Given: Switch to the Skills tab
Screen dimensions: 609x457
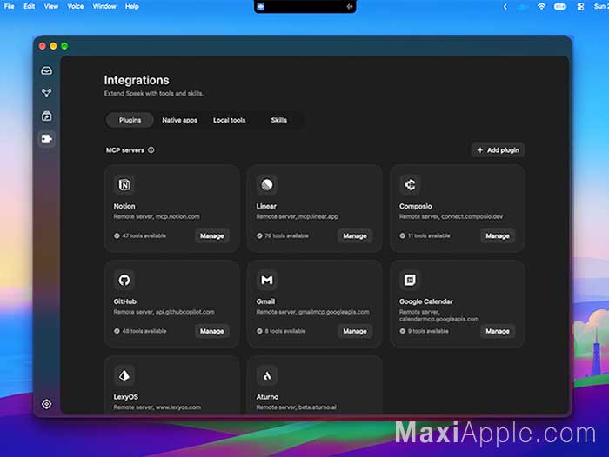Looking at the screenshot, I should click(x=279, y=120).
